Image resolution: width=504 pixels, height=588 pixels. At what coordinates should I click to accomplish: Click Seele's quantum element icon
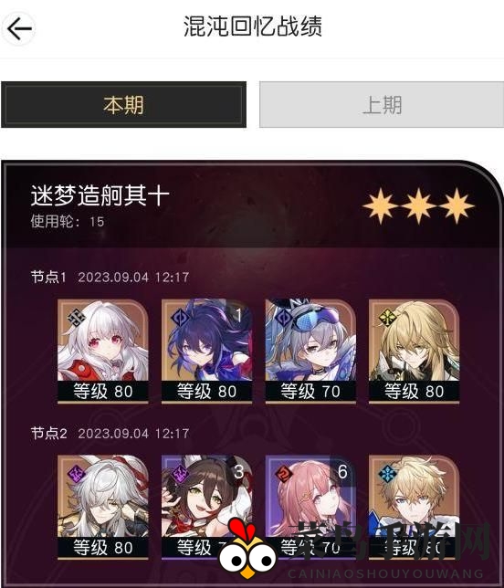180,318
